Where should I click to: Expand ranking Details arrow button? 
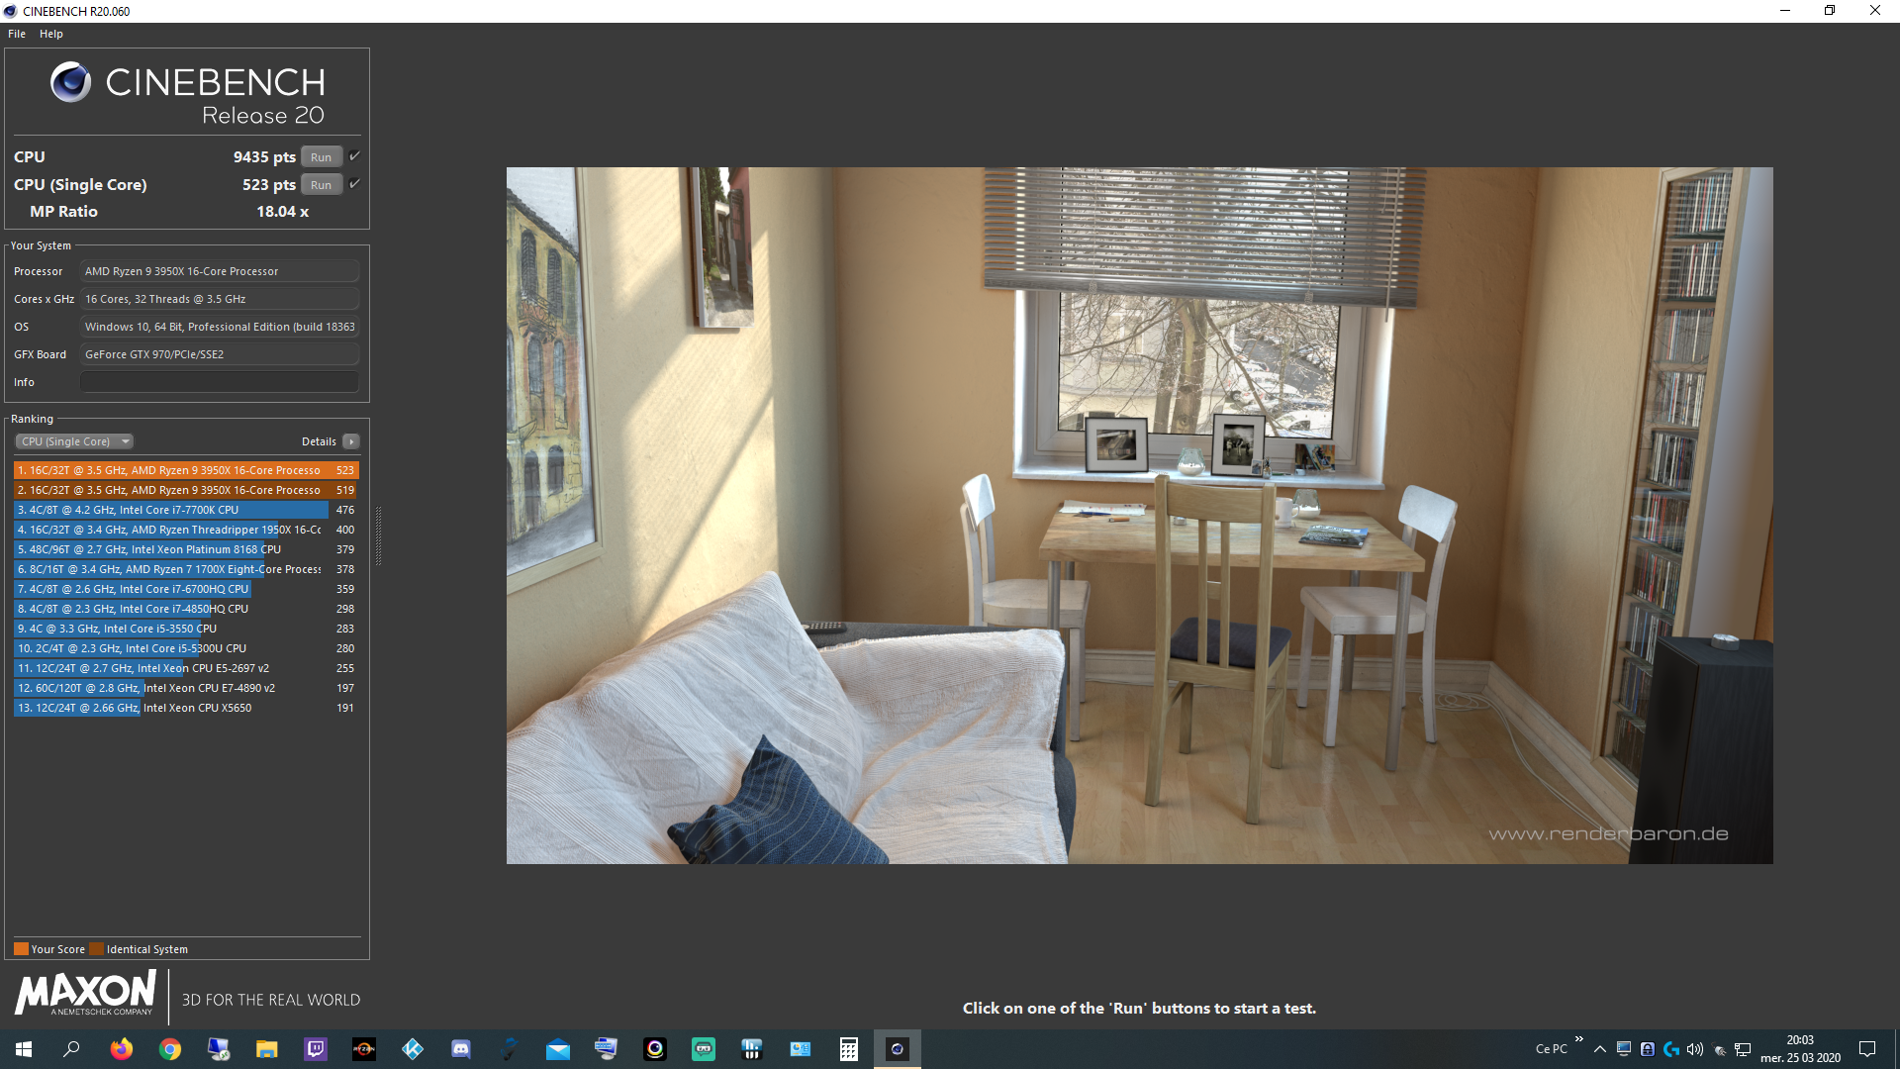(351, 441)
